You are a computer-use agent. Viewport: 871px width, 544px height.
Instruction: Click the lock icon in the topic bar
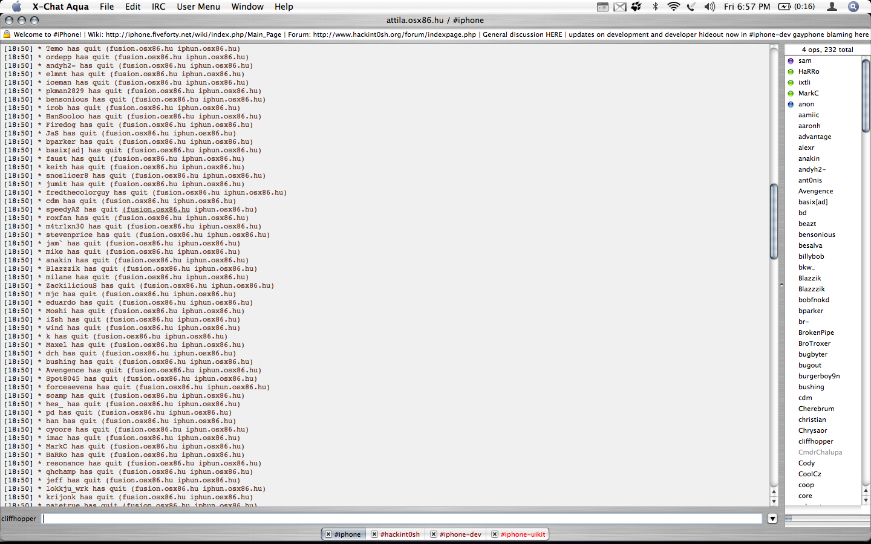click(x=7, y=34)
